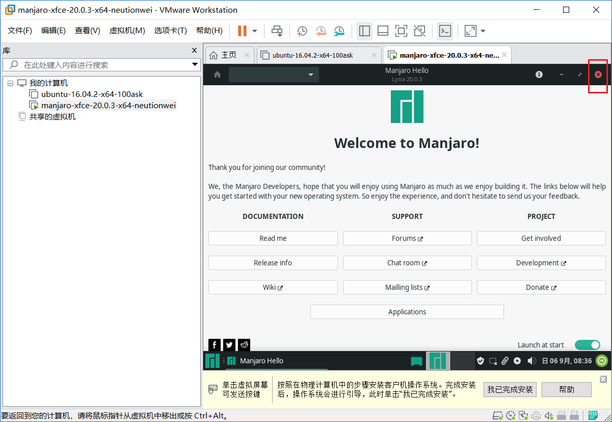Click the panel clock showing 08:36
Screen dimensions: 612x422
tap(567, 361)
